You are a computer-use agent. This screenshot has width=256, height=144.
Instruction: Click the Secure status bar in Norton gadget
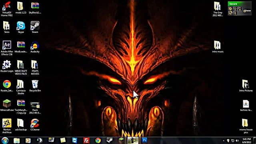tap(240, 4)
